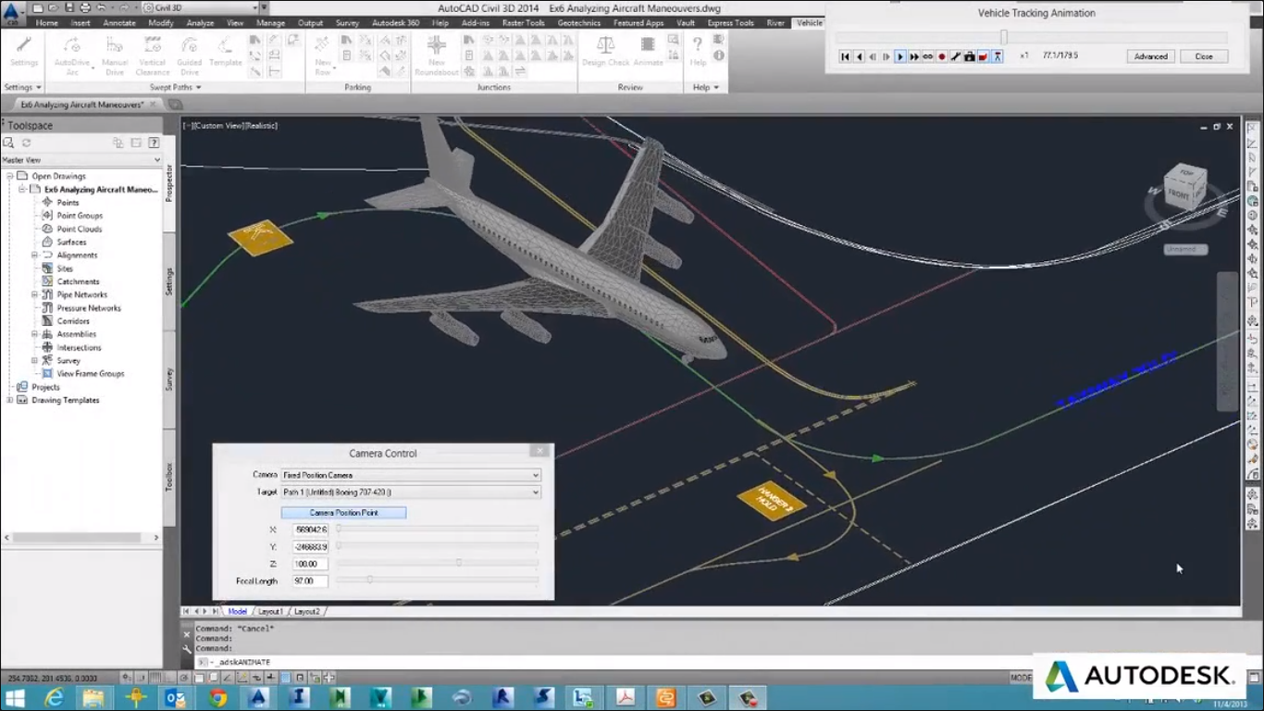Close the Camera Control dialog

[539, 451]
